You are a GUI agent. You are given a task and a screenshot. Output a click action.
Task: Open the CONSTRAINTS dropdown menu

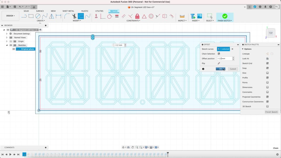pyautogui.click(x=133, y=21)
